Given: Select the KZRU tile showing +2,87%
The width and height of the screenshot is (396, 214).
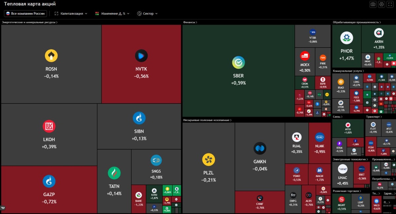Looking at the screenshot, I should point(154,194).
